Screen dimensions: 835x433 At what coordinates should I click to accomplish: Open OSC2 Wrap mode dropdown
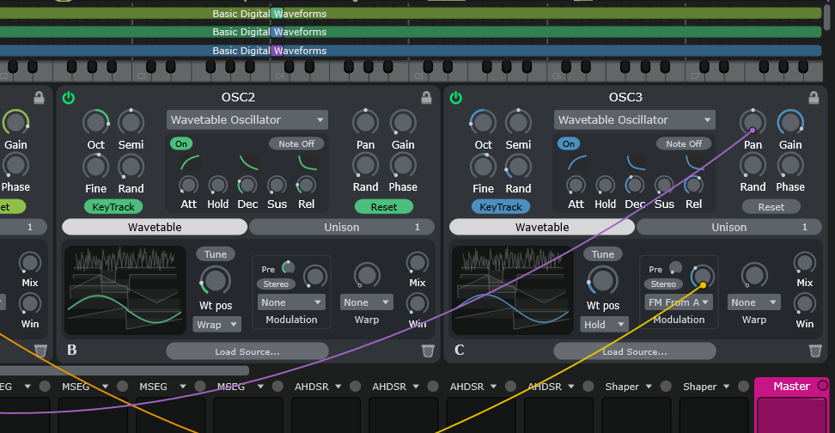coord(216,325)
